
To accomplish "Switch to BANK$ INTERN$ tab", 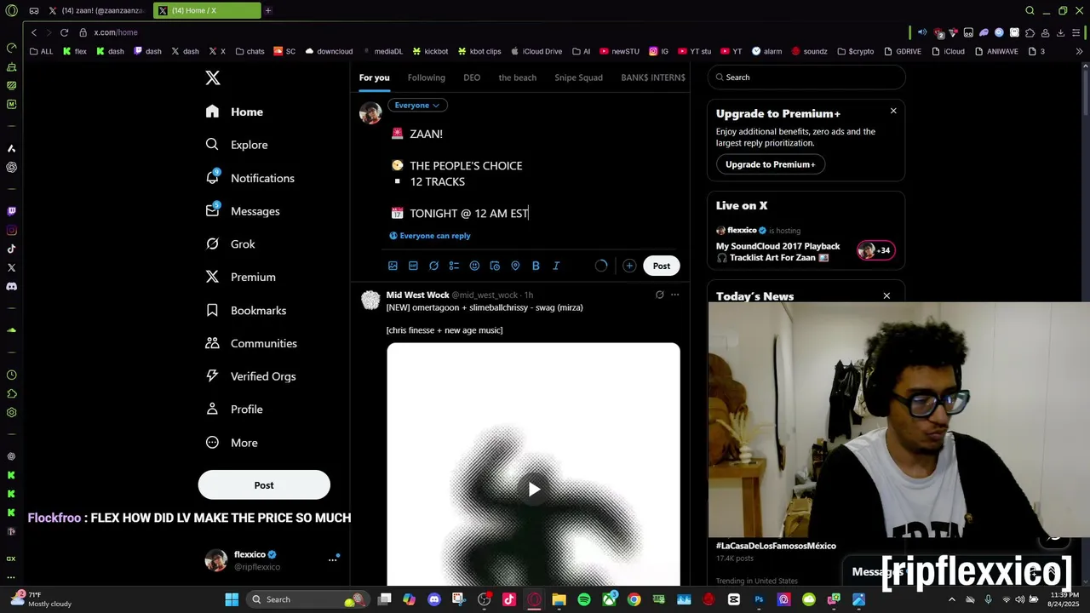I will 653,77.
